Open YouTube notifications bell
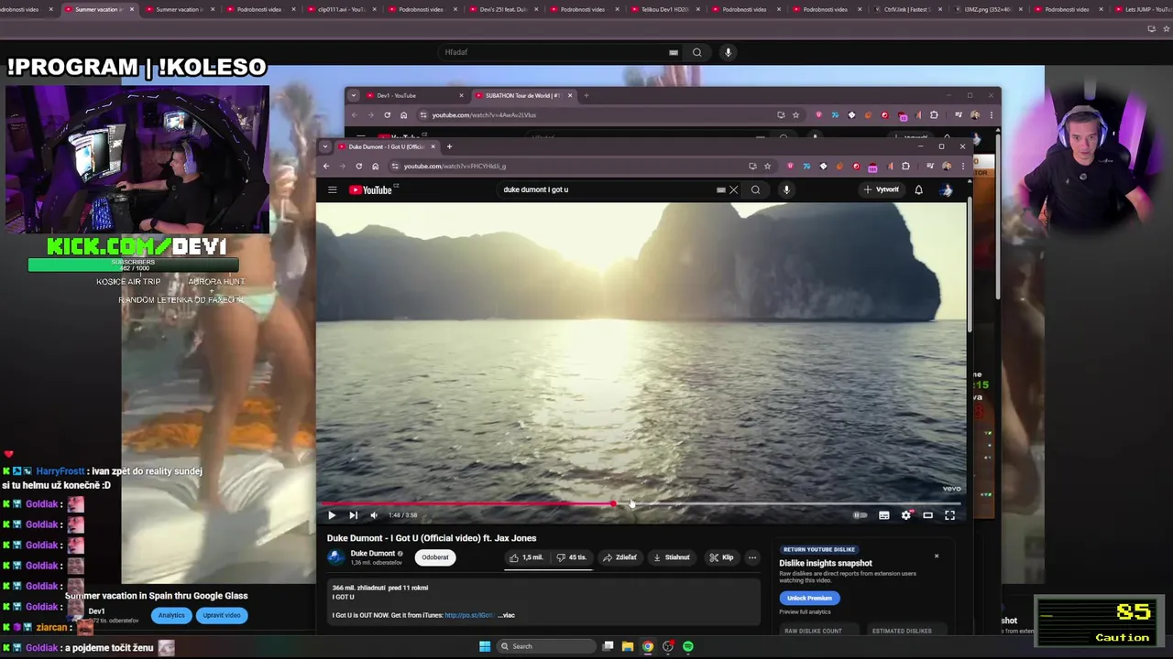 (918, 190)
